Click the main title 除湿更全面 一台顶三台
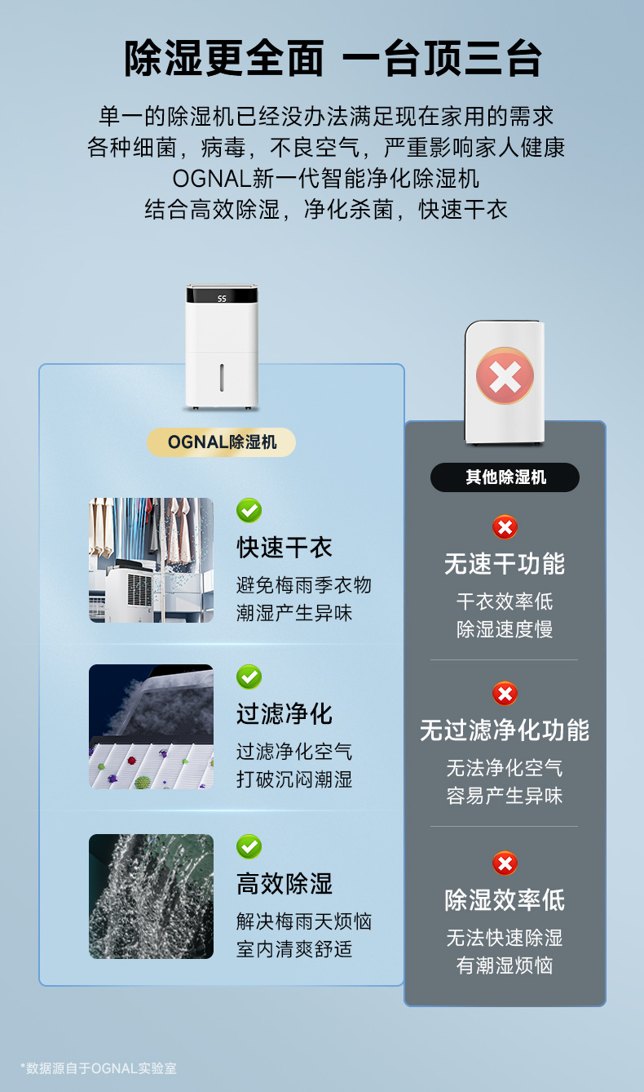Image resolution: width=644 pixels, height=1092 pixels. [333, 60]
